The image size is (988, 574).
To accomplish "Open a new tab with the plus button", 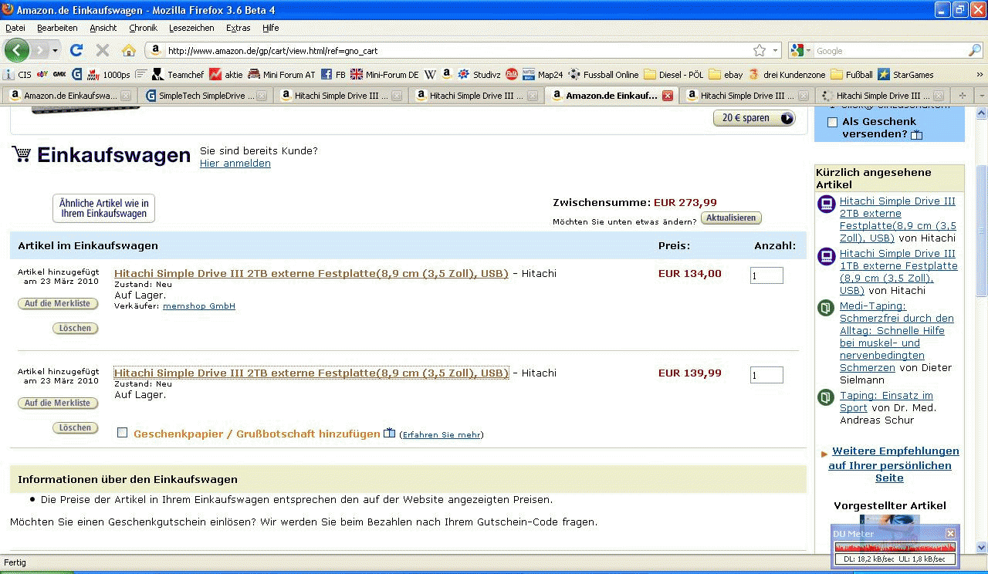I will [x=962, y=95].
